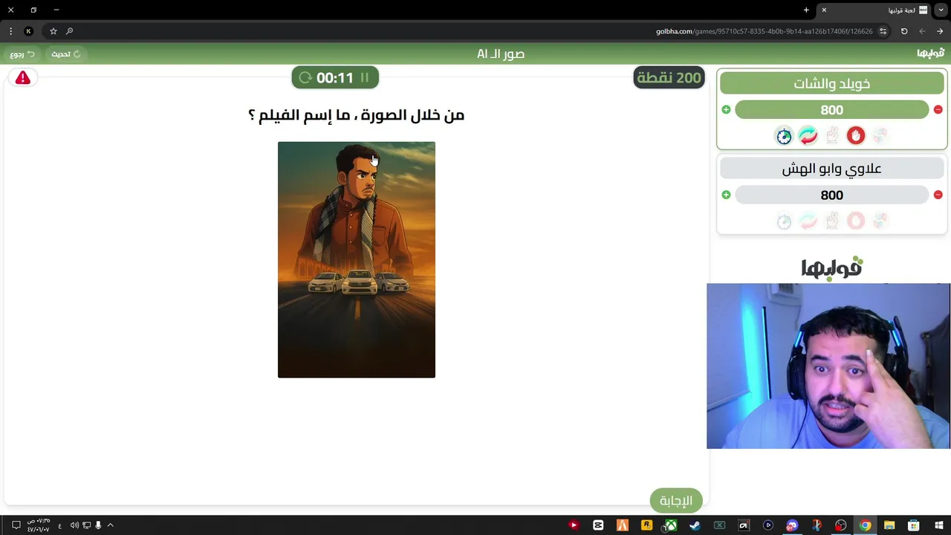Open File Explorer from the taskbar
Image resolution: width=951 pixels, height=535 pixels.
(889, 525)
